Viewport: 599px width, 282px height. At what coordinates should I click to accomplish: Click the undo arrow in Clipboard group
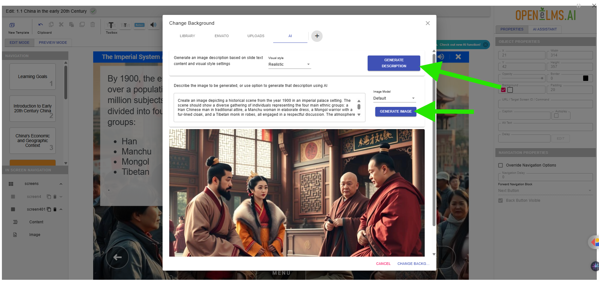point(41,25)
